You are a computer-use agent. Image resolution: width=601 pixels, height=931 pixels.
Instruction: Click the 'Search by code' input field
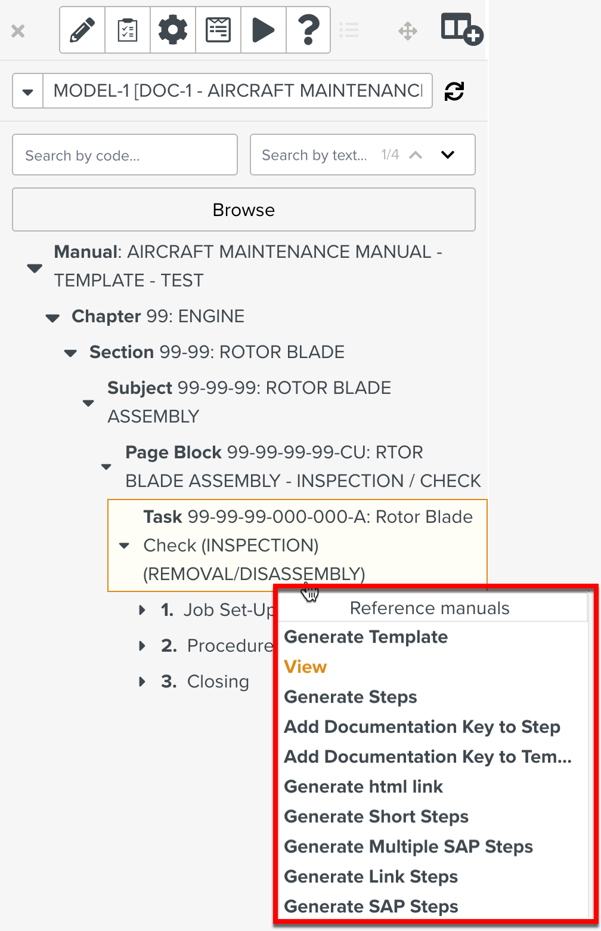coord(125,155)
